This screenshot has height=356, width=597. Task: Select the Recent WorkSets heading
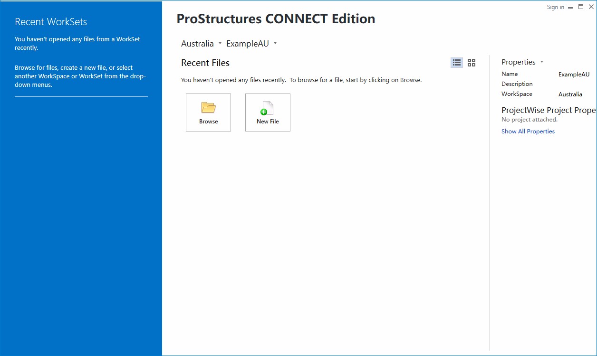tap(50, 21)
